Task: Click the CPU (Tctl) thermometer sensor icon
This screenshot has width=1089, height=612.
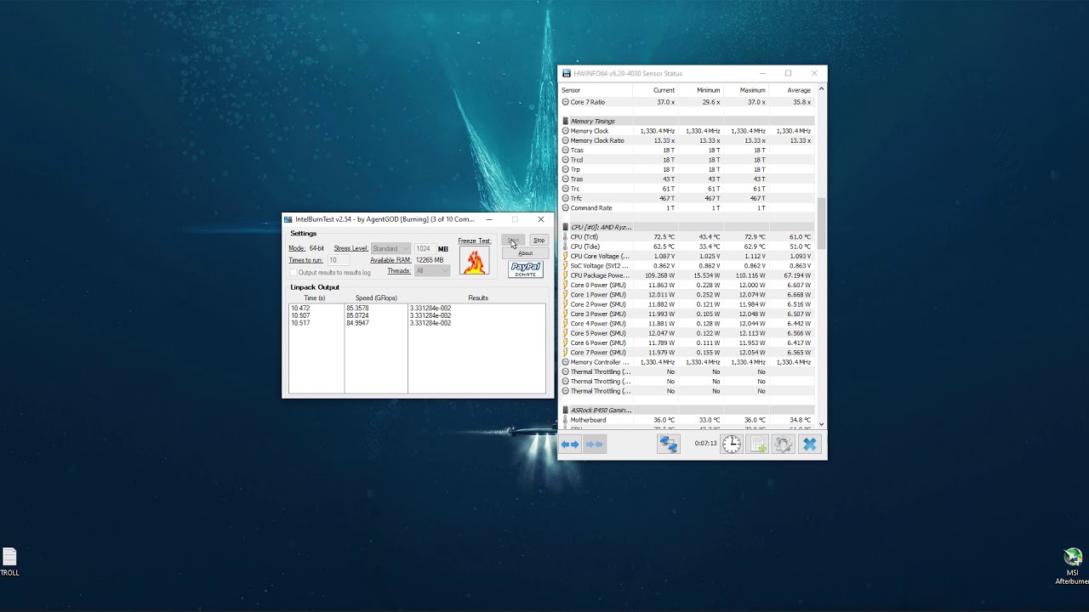Action: pyautogui.click(x=566, y=237)
